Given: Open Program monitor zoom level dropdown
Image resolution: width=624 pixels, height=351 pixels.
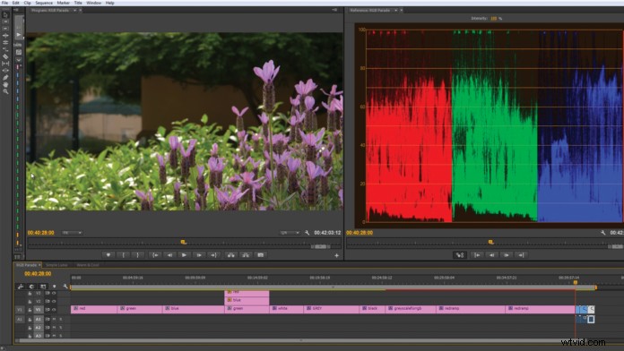Looking at the screenshot, I should pos(72,233).
